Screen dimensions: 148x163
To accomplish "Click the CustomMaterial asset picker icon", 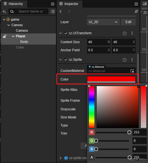I will [132, 71].
